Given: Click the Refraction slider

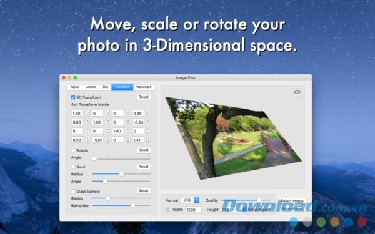Looking at the screenshot, I should 121,205.
